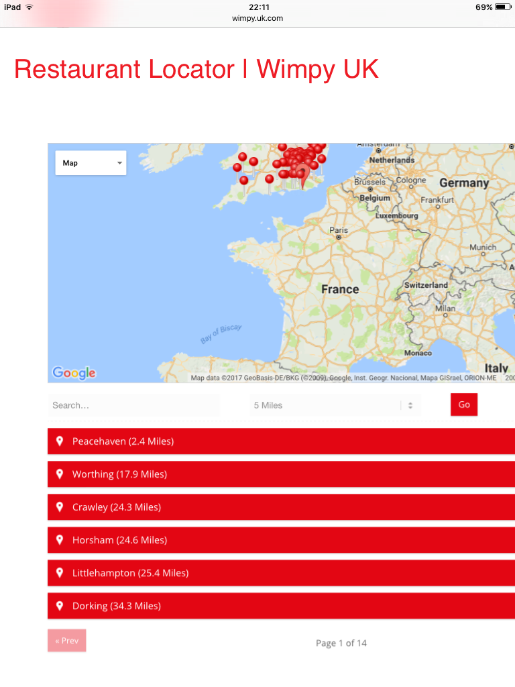The width and height of the screenshot is (515, 687).
Task: Click the Bay of Biscay map label
Action: point(221,334)
